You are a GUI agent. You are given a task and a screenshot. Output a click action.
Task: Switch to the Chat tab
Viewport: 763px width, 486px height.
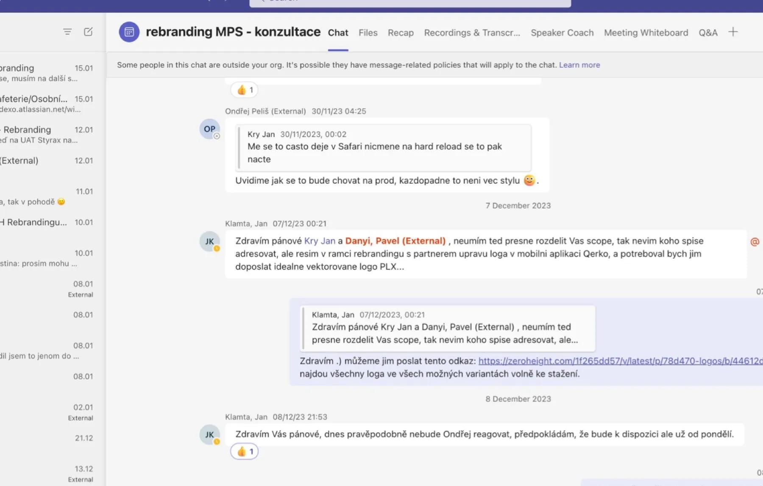[338, 33]
